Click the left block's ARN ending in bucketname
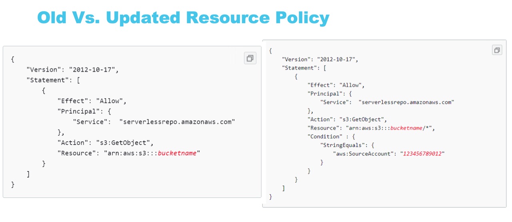512x222 pixels. click(x=152, y=153)
